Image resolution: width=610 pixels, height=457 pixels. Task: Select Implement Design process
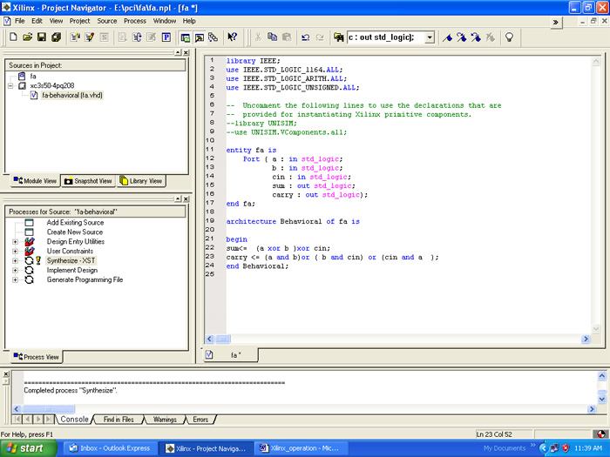(72, 270)
